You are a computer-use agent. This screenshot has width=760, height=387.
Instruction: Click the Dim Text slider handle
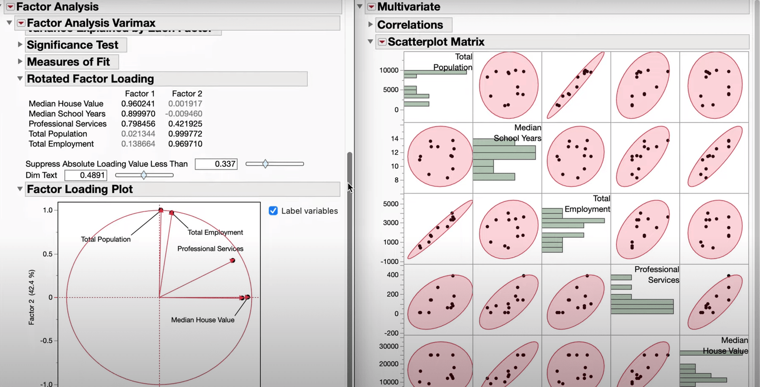pyautogui.click(x=144, y=175)
